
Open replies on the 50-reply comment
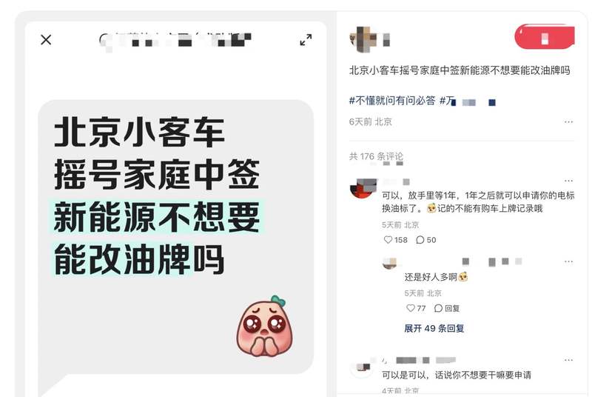point(426,240)
